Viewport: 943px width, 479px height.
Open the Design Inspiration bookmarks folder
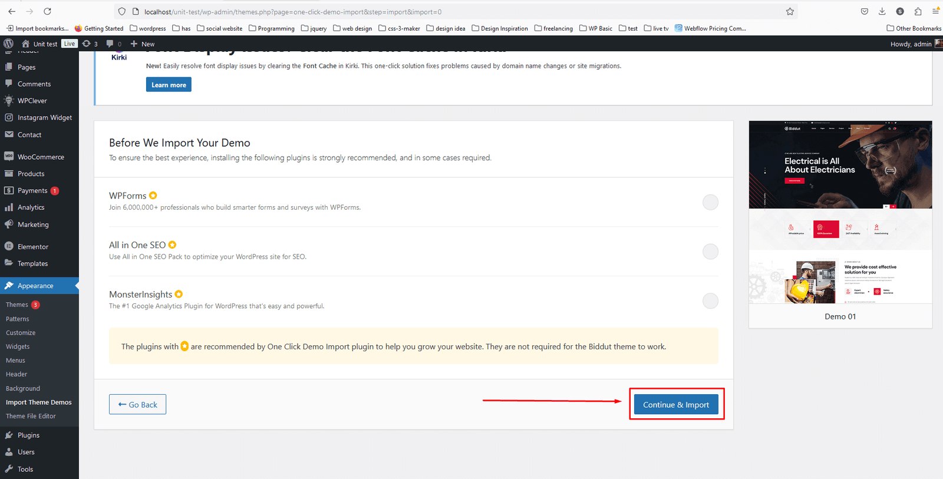(500, 28)
